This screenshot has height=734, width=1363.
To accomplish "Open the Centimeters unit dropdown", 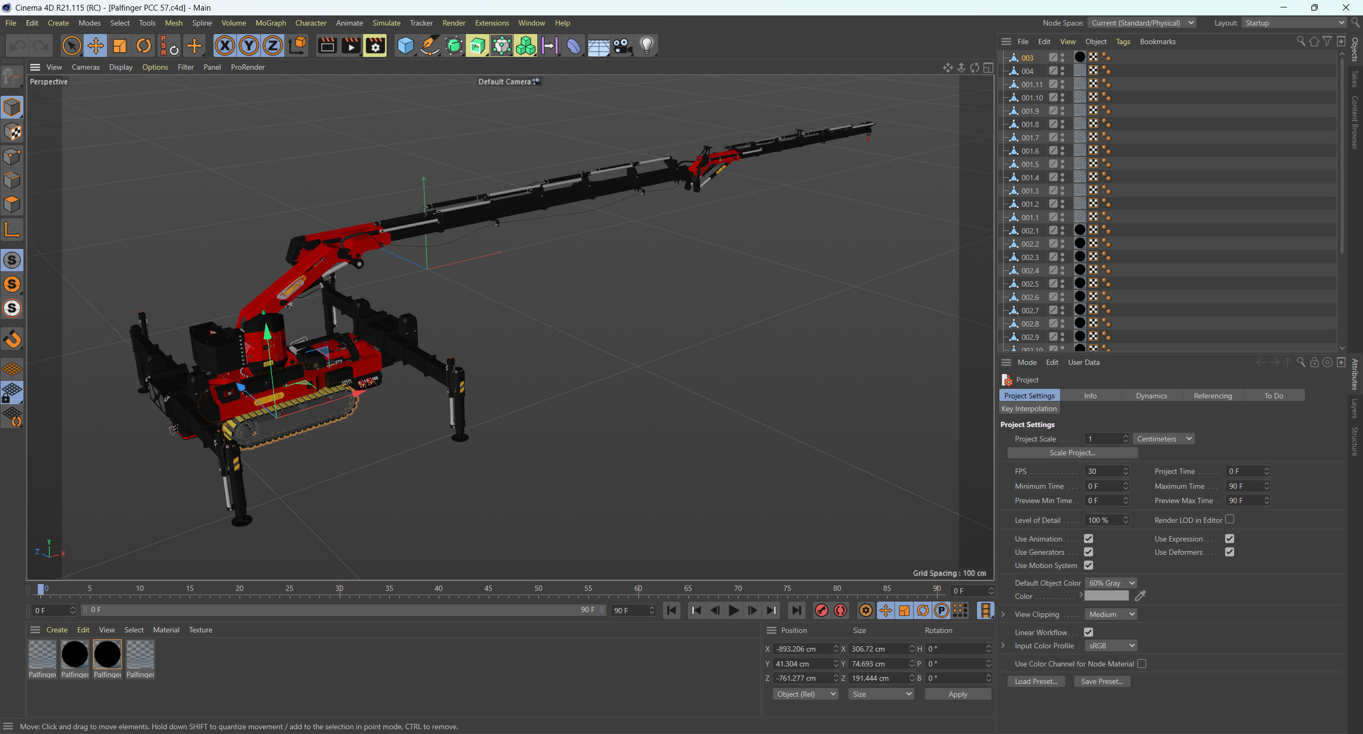I will (x=1163, y=439).
